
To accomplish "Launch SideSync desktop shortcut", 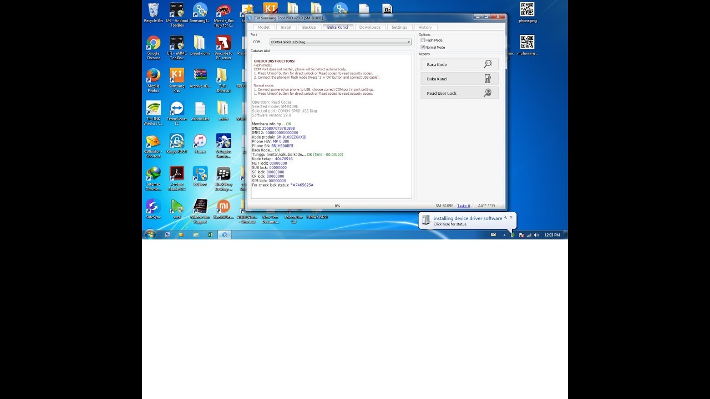I will tap(153, 209).
